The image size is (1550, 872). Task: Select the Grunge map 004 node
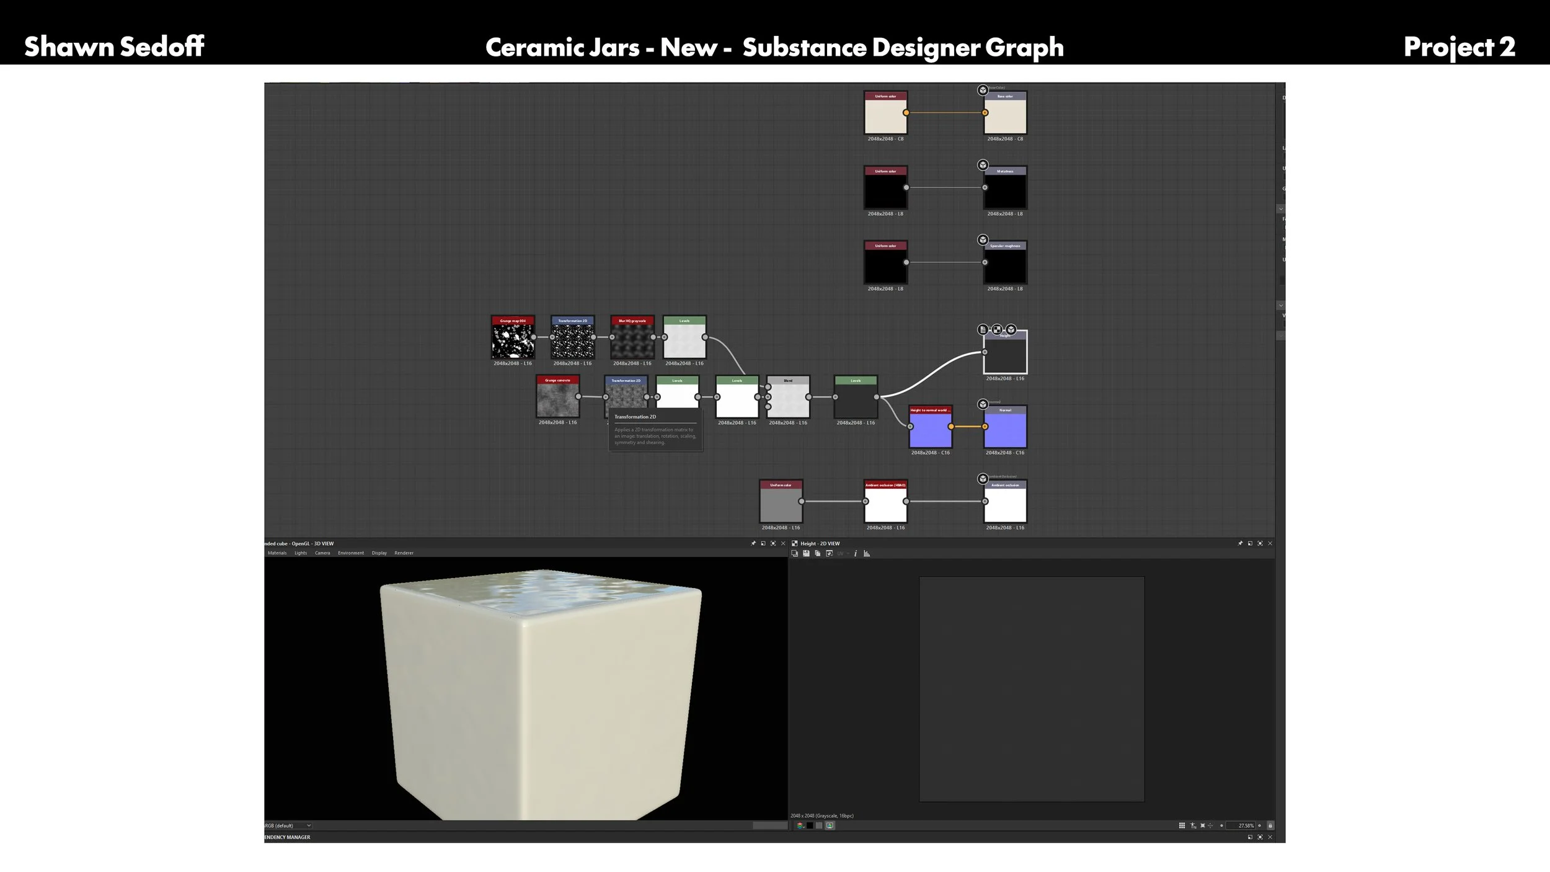(x=513, y=337)
